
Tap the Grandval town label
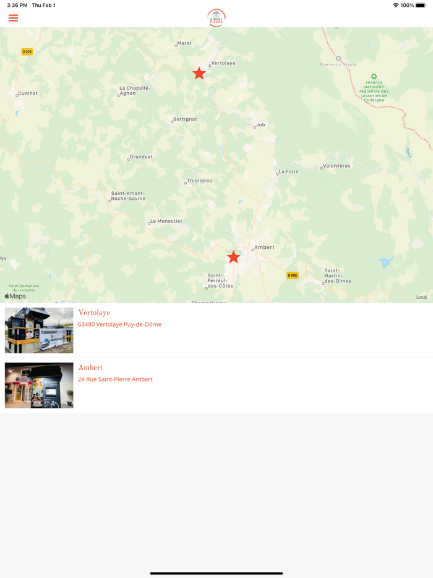[x=140, y=157]
